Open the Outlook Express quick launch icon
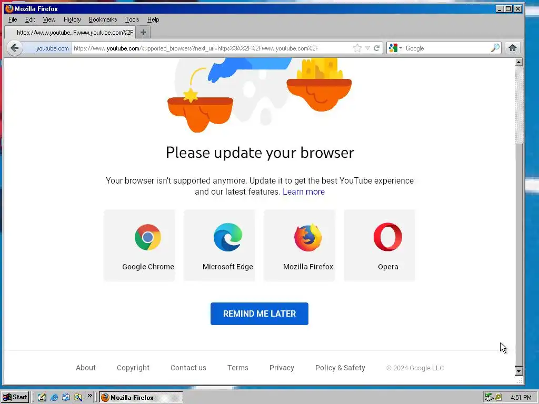The image size is (539, 404). tap(66, 398)
